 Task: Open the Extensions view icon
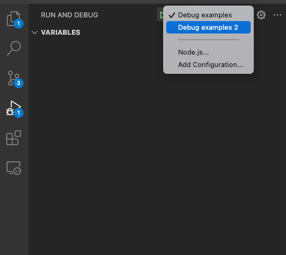click(14, 138)
